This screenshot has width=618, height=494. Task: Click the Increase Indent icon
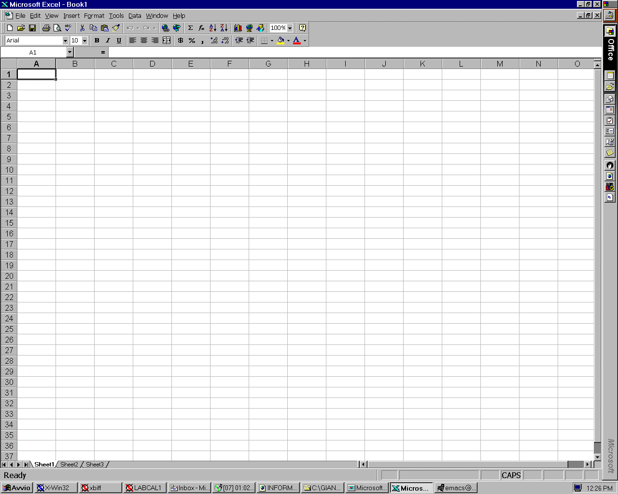tap(250, 41)
